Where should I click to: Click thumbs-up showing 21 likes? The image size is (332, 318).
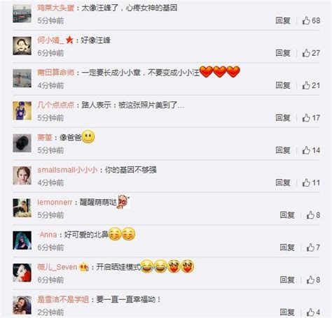point(306,85)
